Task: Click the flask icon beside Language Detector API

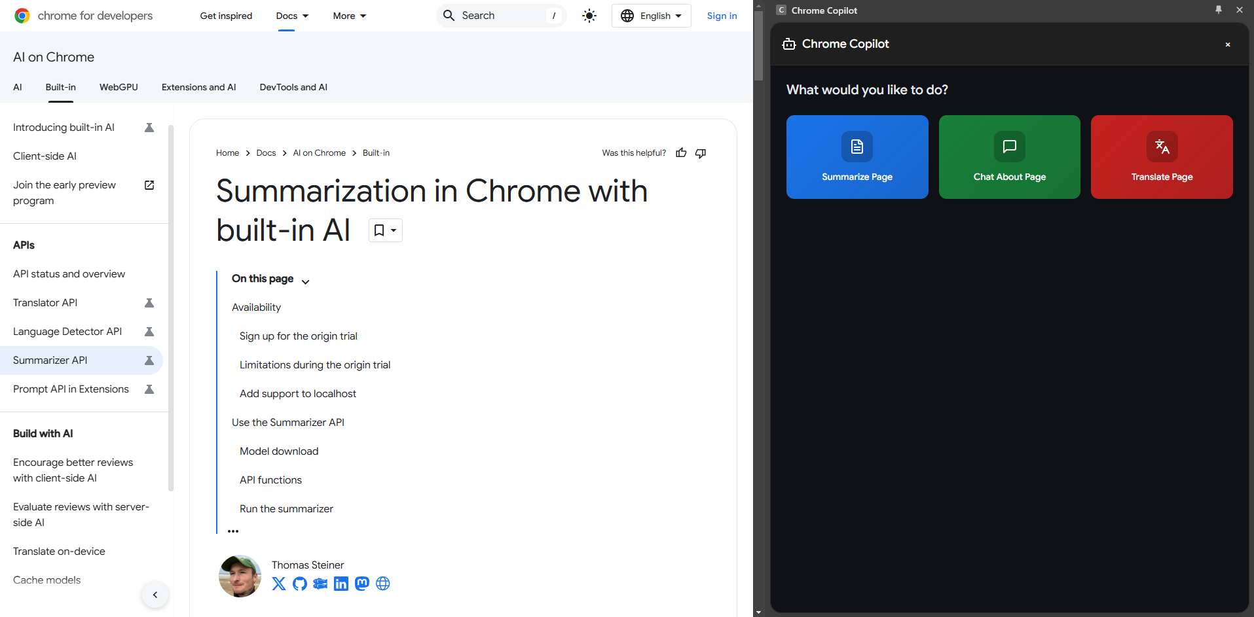Action: (149, 332)
